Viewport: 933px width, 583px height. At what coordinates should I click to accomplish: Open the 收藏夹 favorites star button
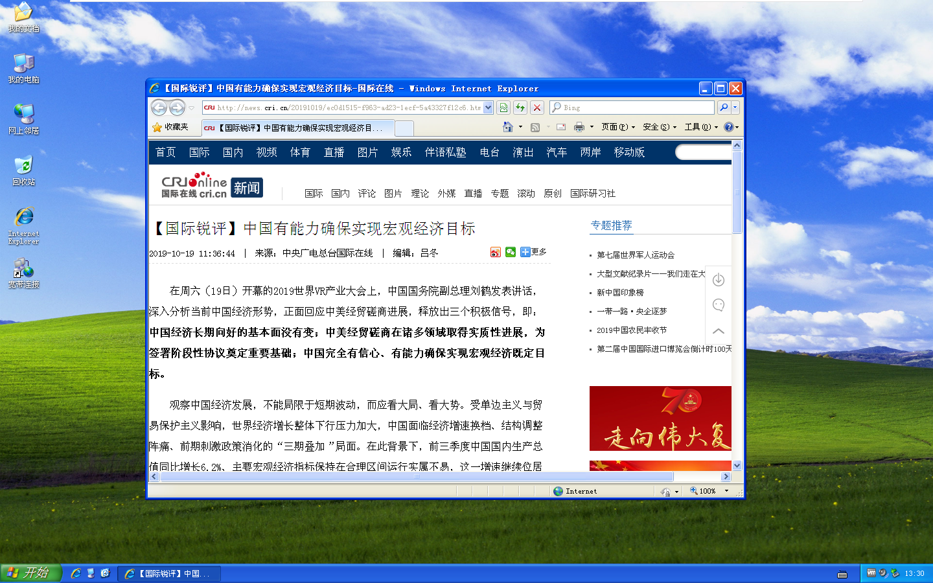pyautogui.click(x=170, y=127)
